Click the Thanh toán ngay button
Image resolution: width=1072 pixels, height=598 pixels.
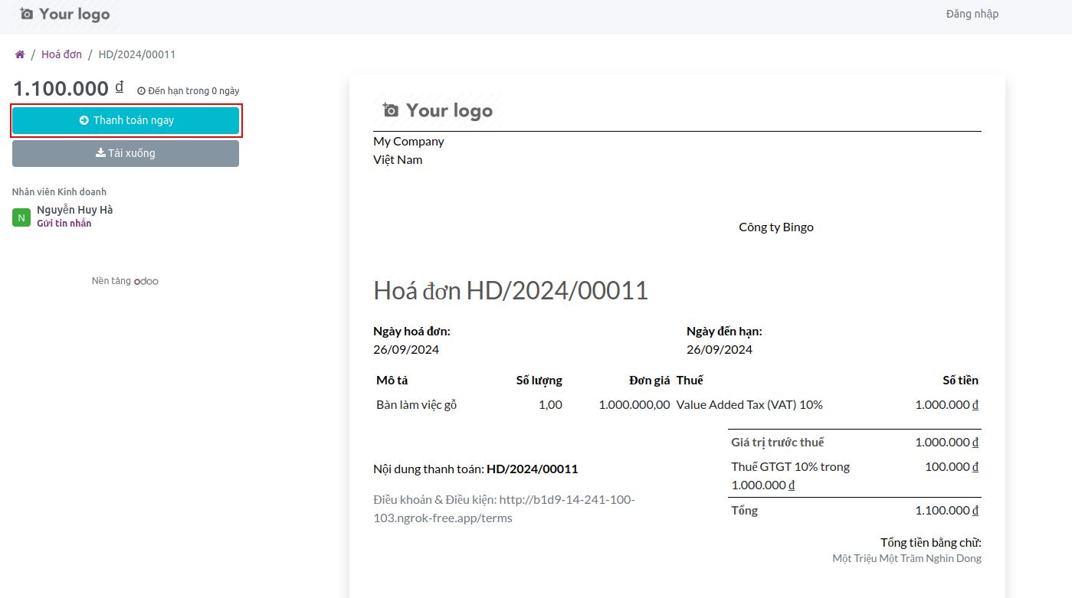point(126,120)
